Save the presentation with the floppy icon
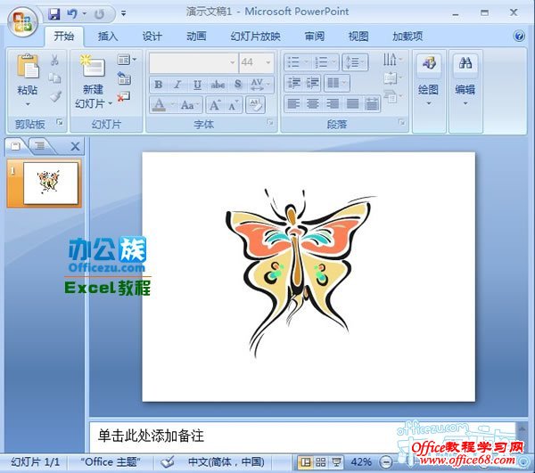The image size is (535, 473). click(53, 14)
